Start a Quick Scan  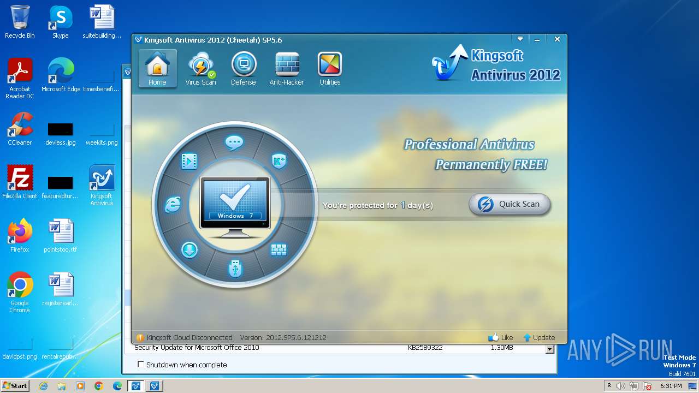coord(510,204)
